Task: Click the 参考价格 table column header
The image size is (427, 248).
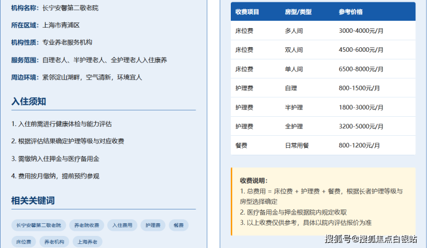Action: [x=351, y=12]
